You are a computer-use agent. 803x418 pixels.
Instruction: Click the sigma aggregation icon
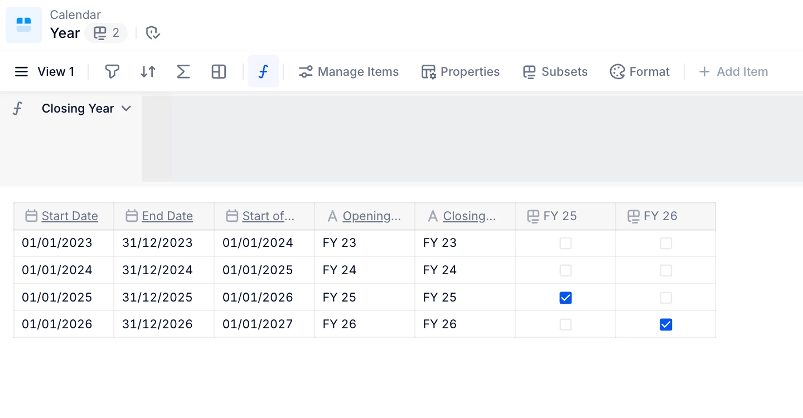183,72
